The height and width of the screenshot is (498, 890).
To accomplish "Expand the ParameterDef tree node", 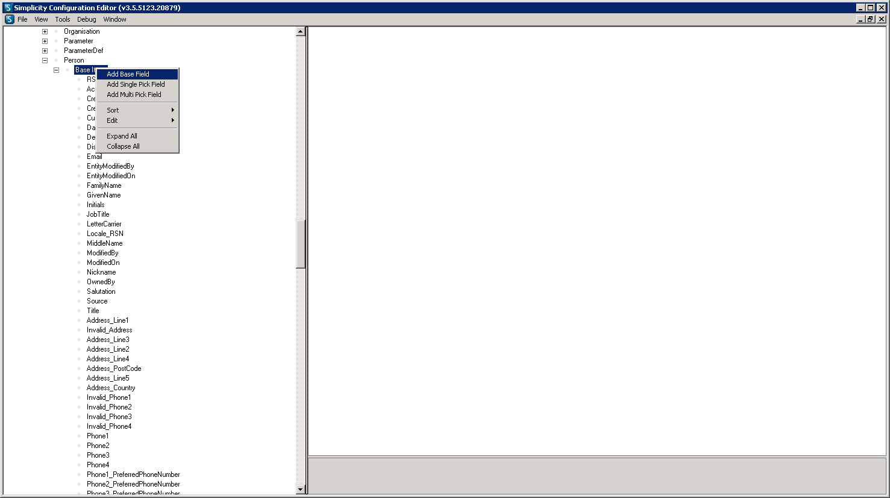I will [x=45, y=51].
